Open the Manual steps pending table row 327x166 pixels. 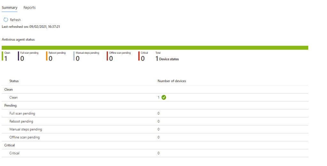(26, 130)
